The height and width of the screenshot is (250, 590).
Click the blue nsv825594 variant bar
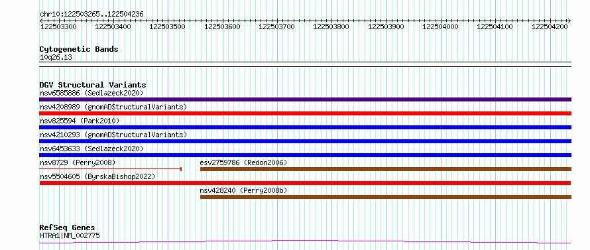(x=305, y=127)
